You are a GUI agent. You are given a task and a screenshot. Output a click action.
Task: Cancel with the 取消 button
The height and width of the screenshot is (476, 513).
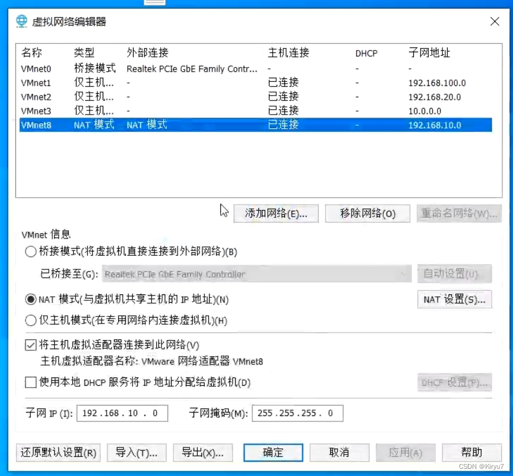(x=339, y=452)
